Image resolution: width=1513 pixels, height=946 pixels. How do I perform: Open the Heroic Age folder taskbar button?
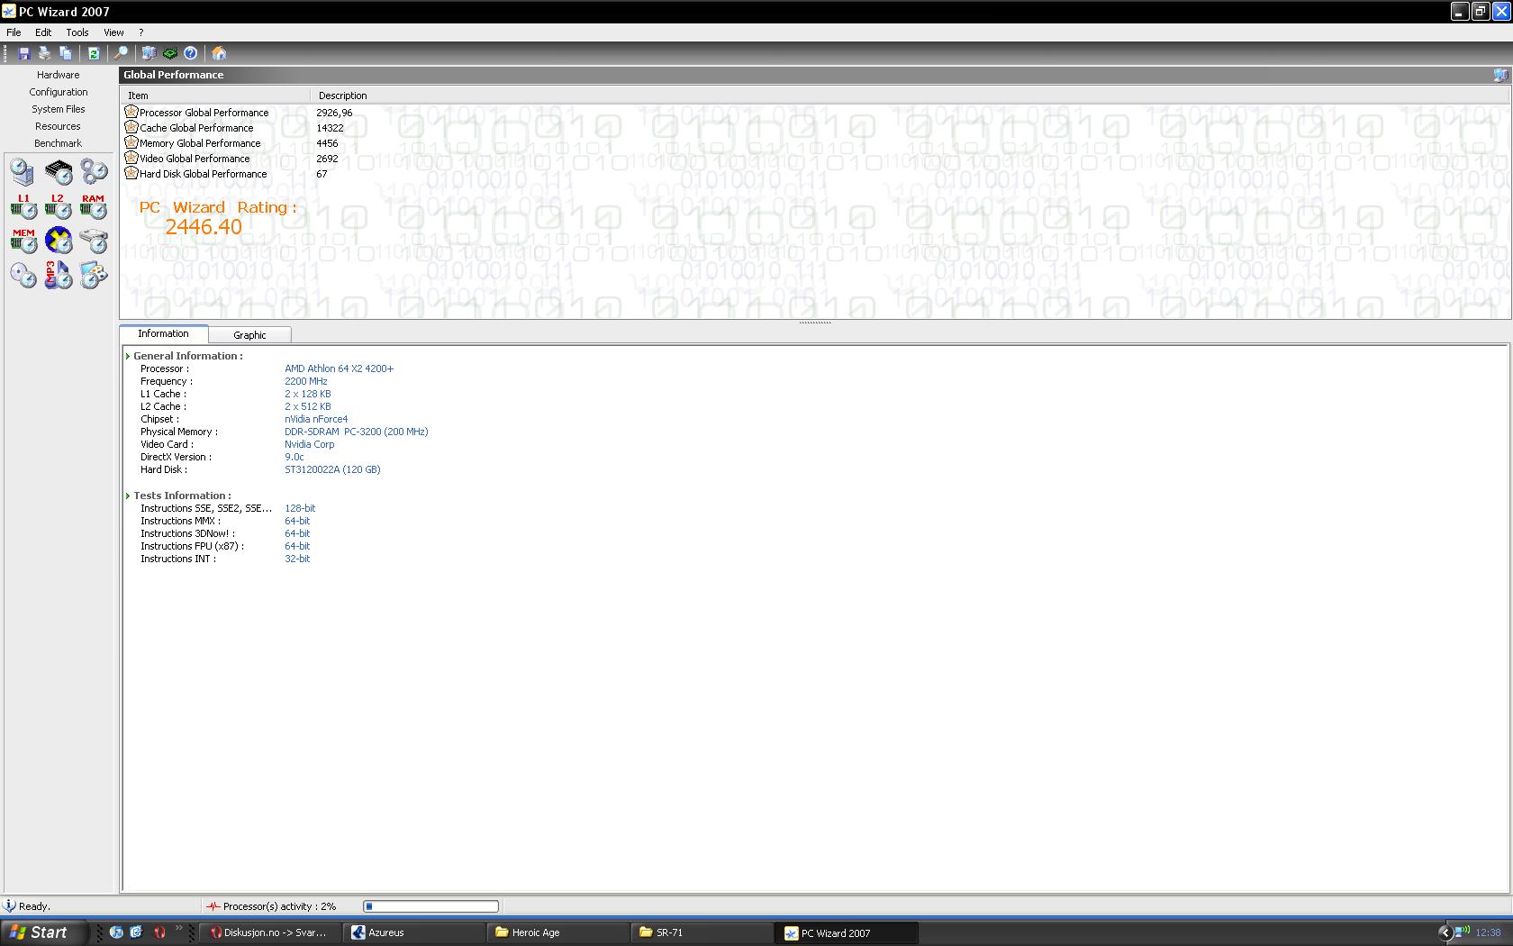click(559, 932)
